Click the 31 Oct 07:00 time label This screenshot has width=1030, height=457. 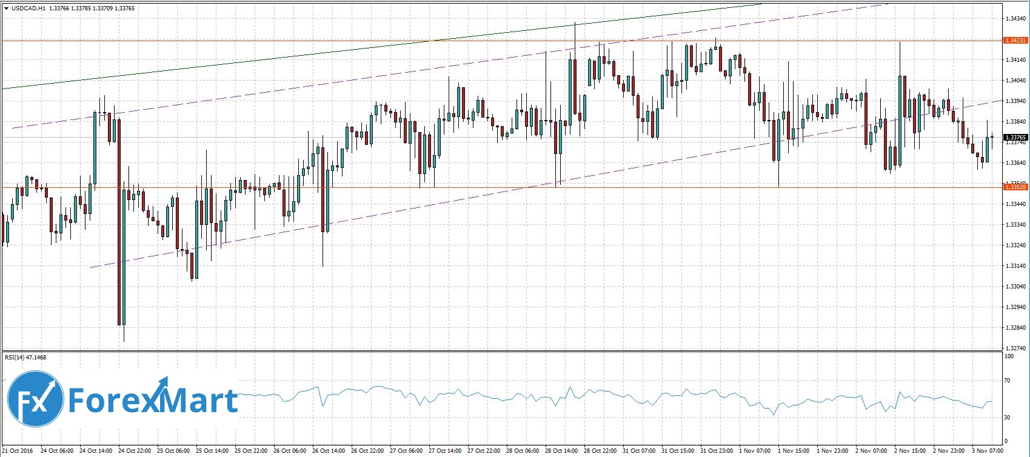pos(639,451)
